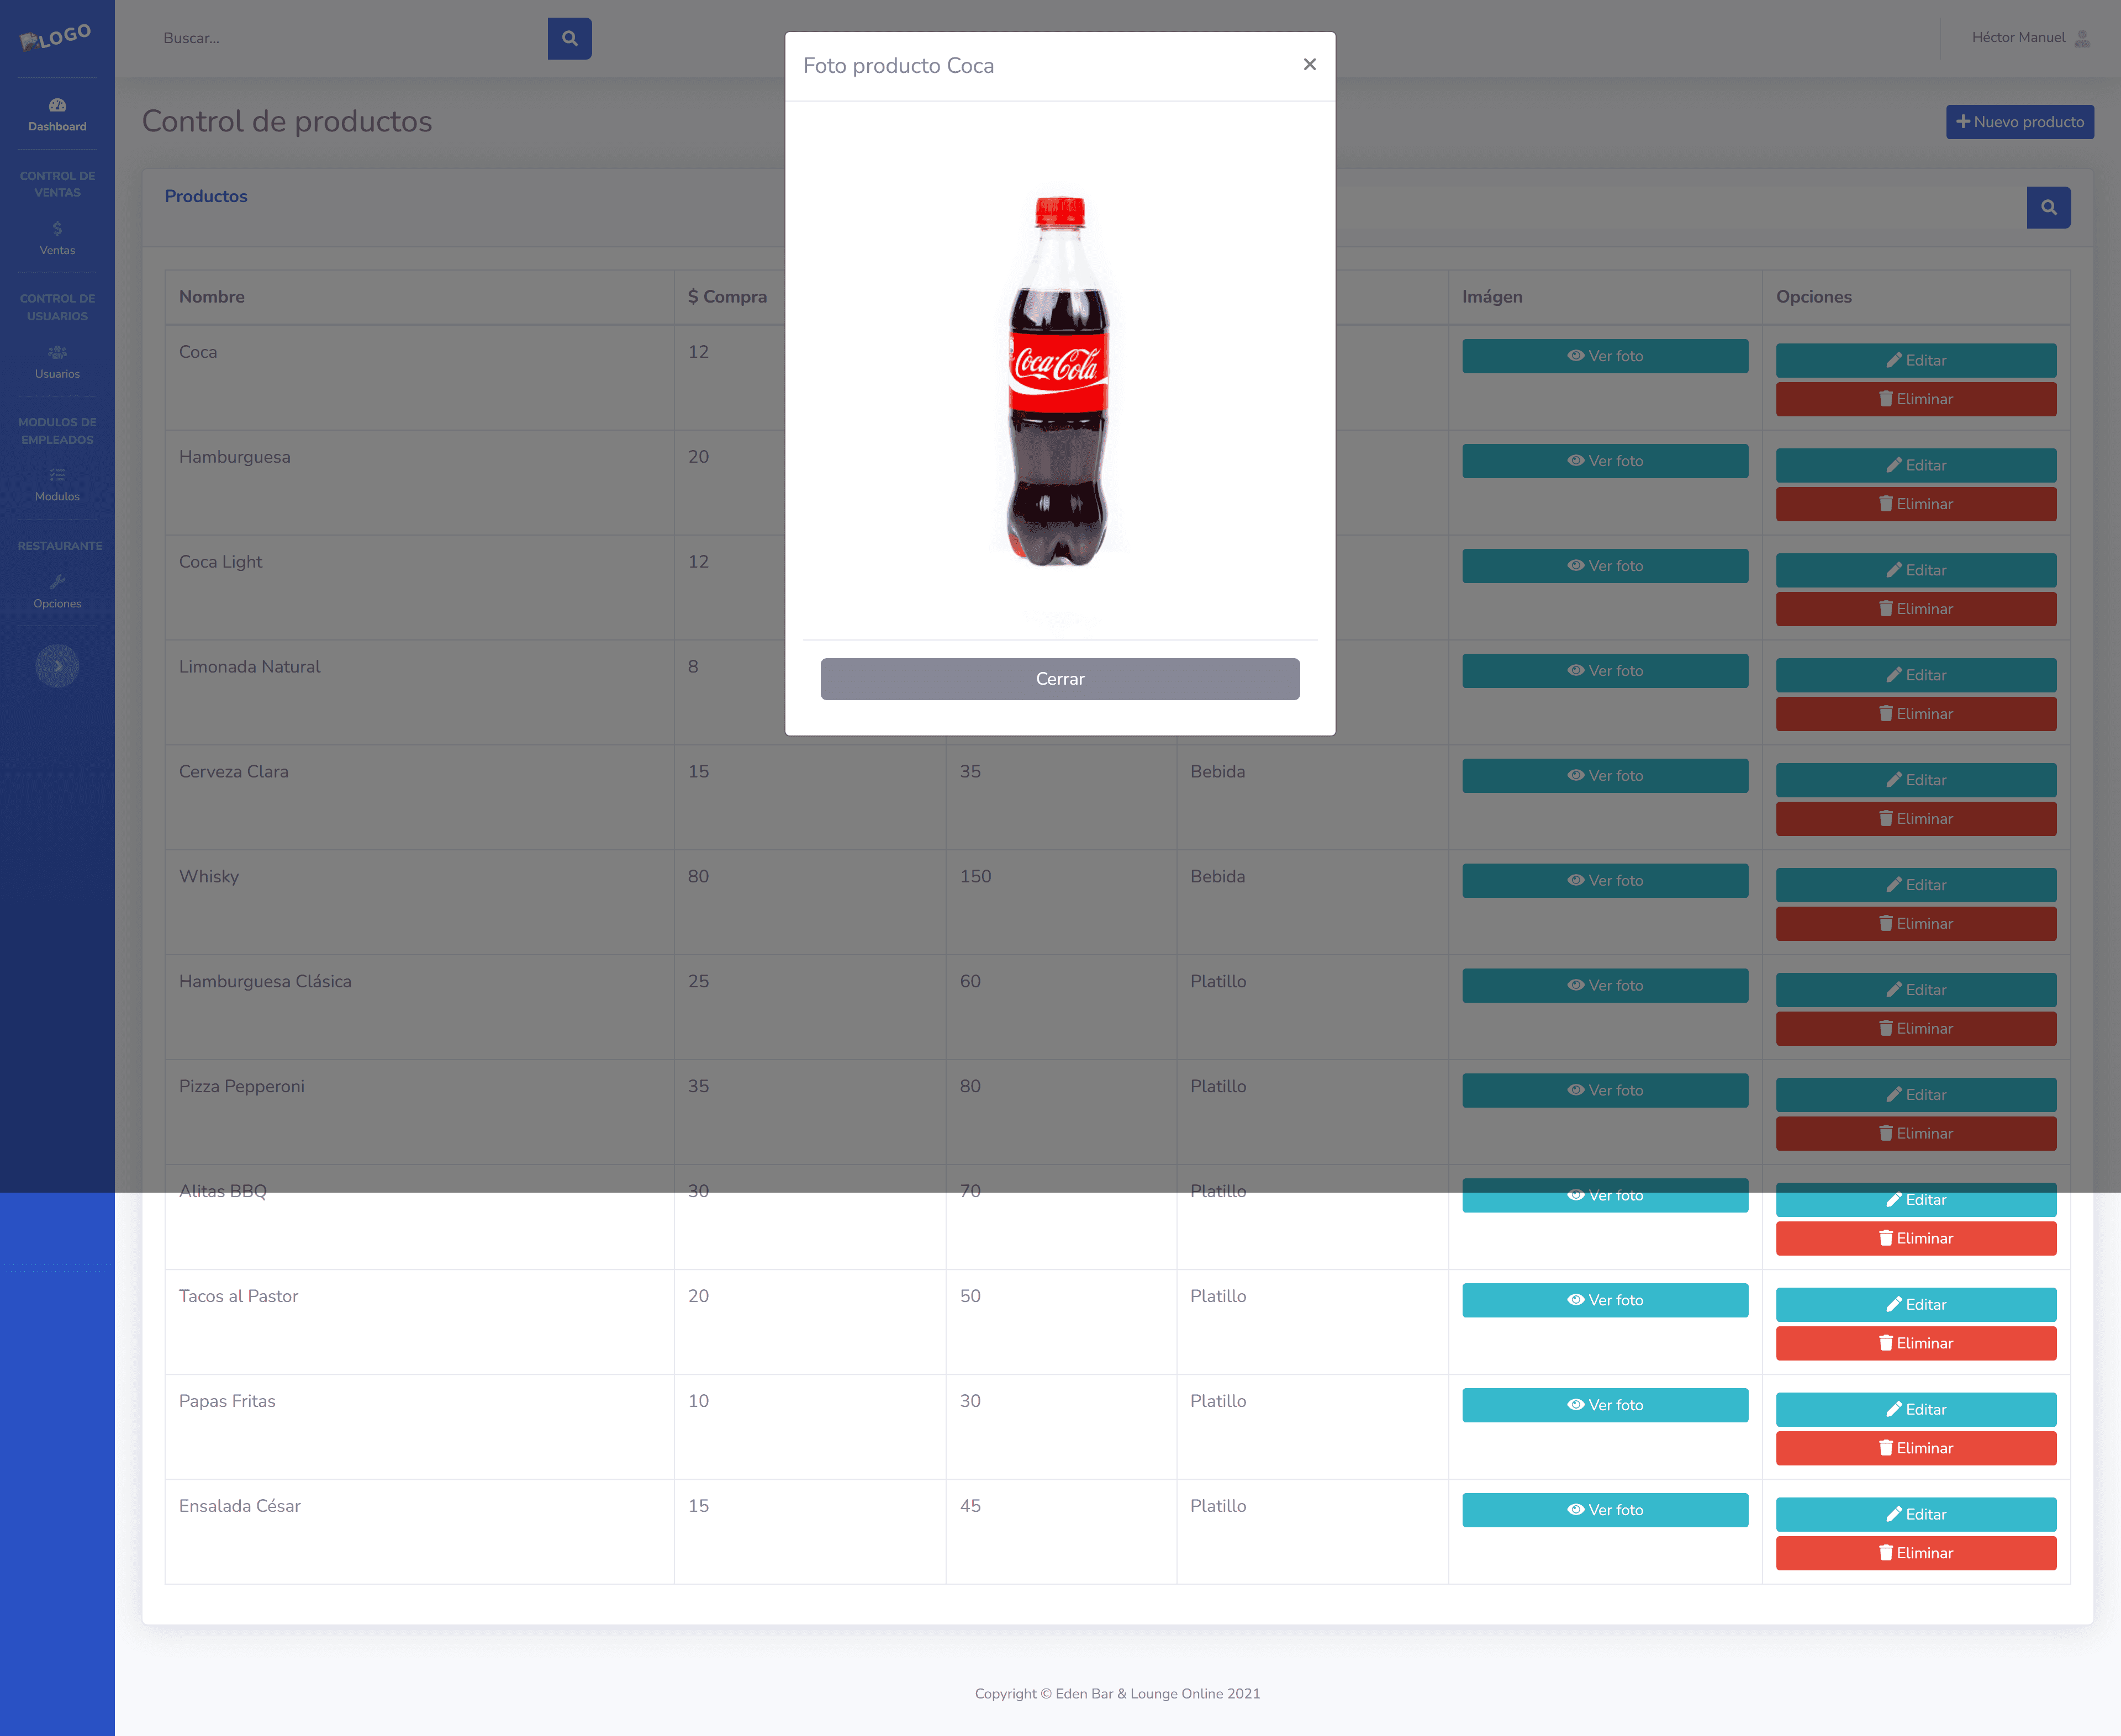View photo for Pizza Pepperoni

point(1605,1091)
